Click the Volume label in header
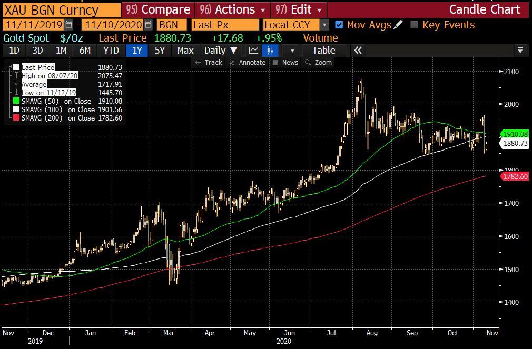This screenshot has height=349, width=532. (320, 38)
